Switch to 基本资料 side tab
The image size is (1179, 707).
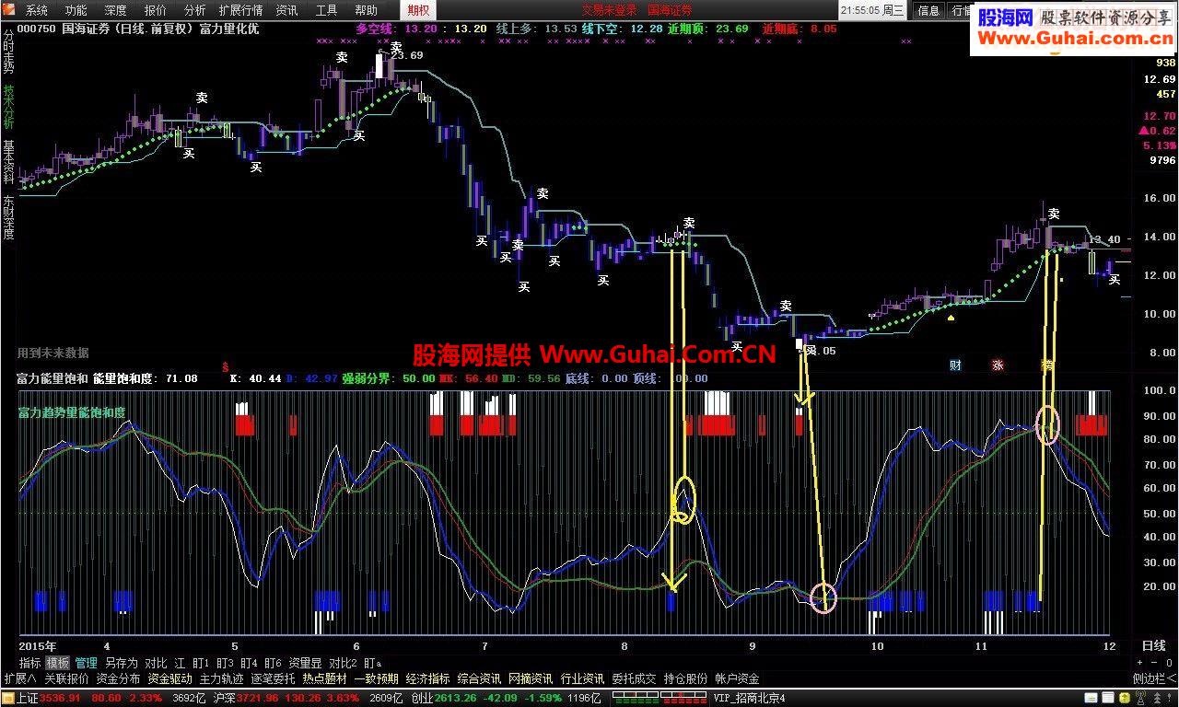[x=8, y=162]
